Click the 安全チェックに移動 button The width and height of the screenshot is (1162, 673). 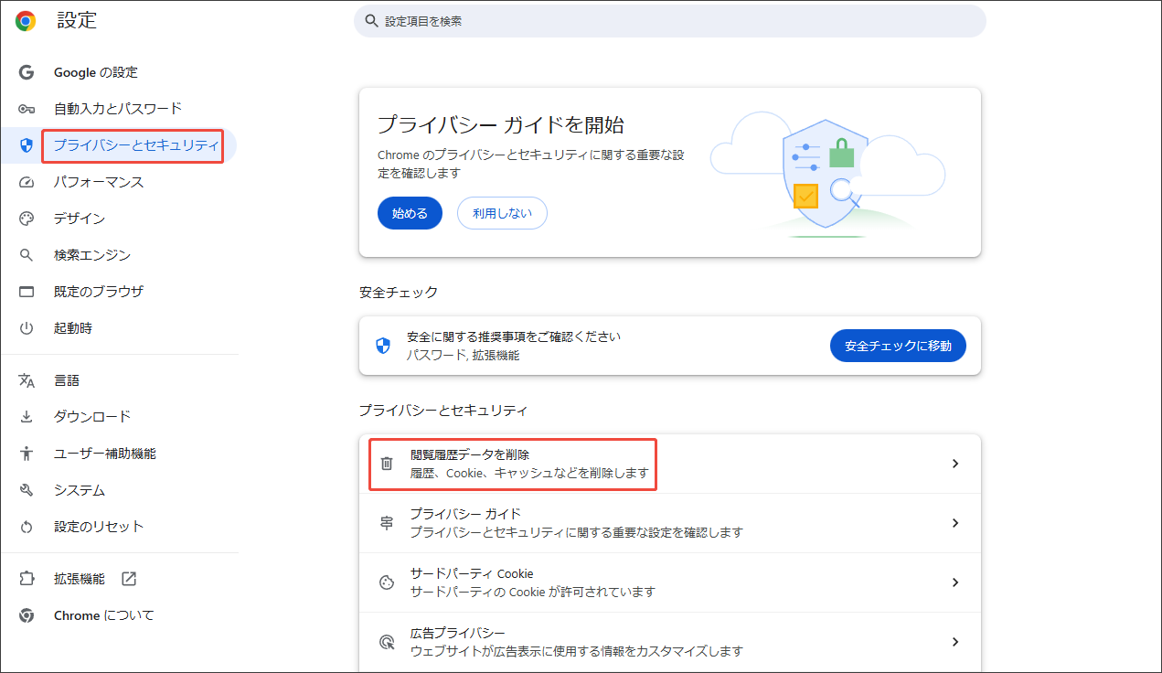[898, 345]
